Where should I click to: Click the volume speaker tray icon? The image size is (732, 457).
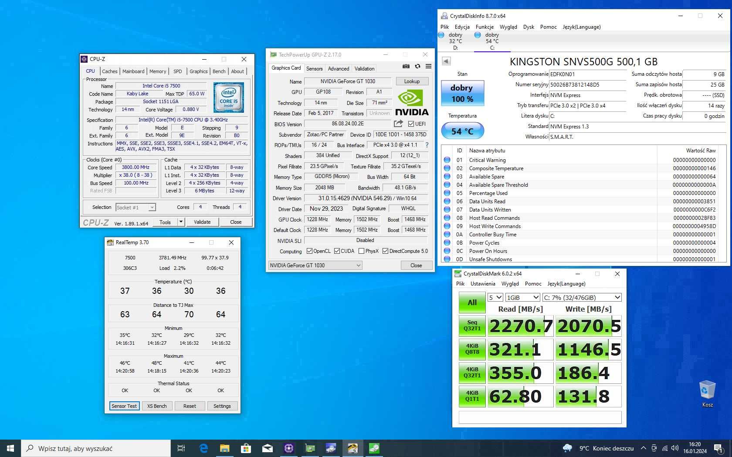(x=675, y=448)
